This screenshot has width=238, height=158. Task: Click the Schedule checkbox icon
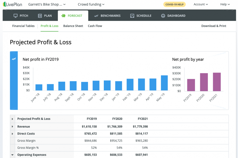click(x=132, y=16)
